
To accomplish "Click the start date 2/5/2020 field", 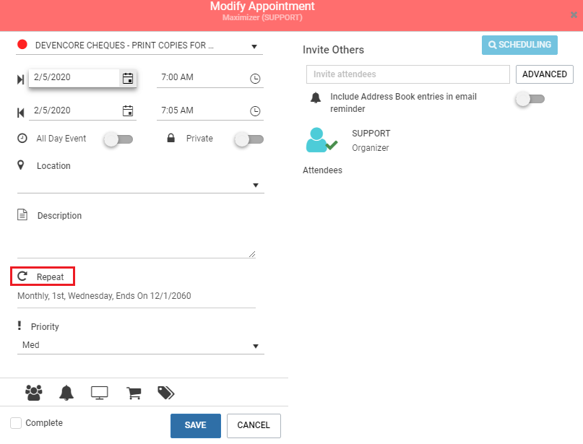I will tap(74, 77).
